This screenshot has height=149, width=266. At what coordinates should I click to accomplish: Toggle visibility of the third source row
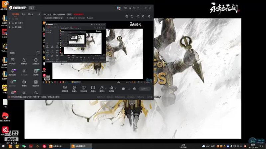pyautogui.click(x=10, y=27)
